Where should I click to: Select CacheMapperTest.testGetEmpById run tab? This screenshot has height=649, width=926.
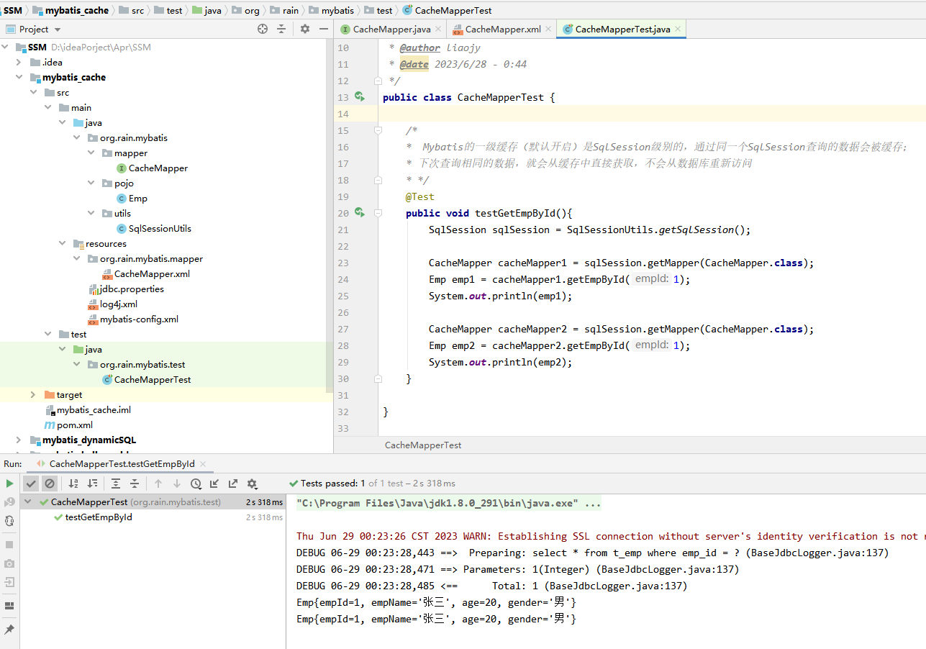tap(121, 464)
